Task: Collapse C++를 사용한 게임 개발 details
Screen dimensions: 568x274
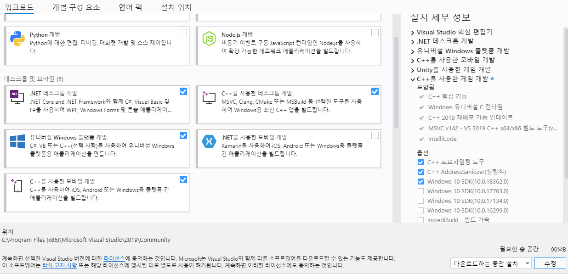Action: 413,79
